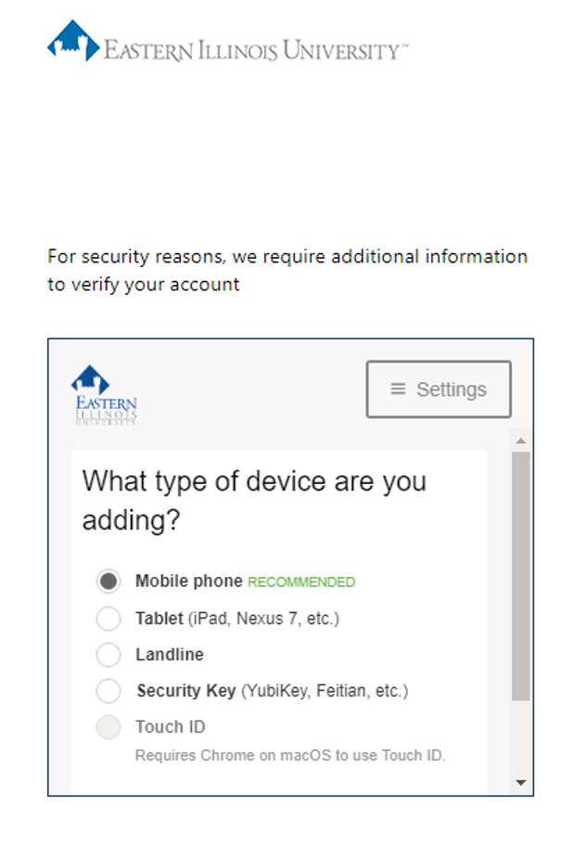Choose the Tablet radio button
Screen dimensions: 575x844
point(109,619)
